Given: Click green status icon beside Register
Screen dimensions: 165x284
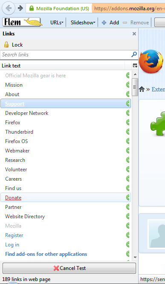Looking at the screenshot, I should coord(128,235).
